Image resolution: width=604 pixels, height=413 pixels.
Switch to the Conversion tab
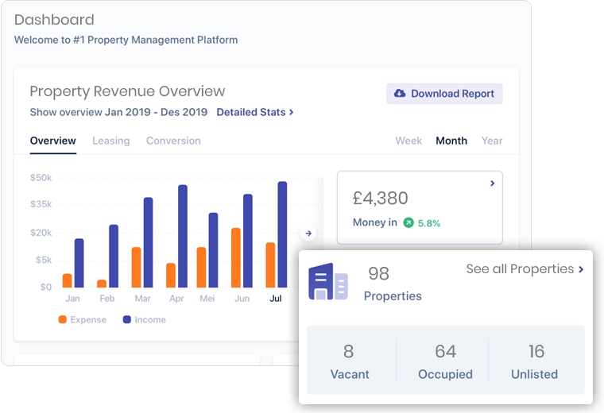click(173, 141)
